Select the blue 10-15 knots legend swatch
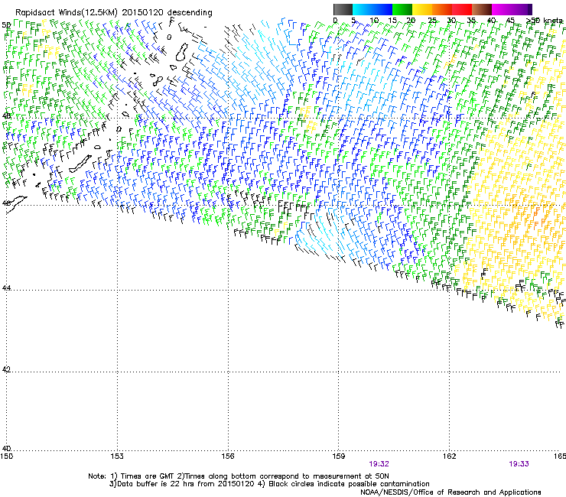566x497 pixels. 382,9
